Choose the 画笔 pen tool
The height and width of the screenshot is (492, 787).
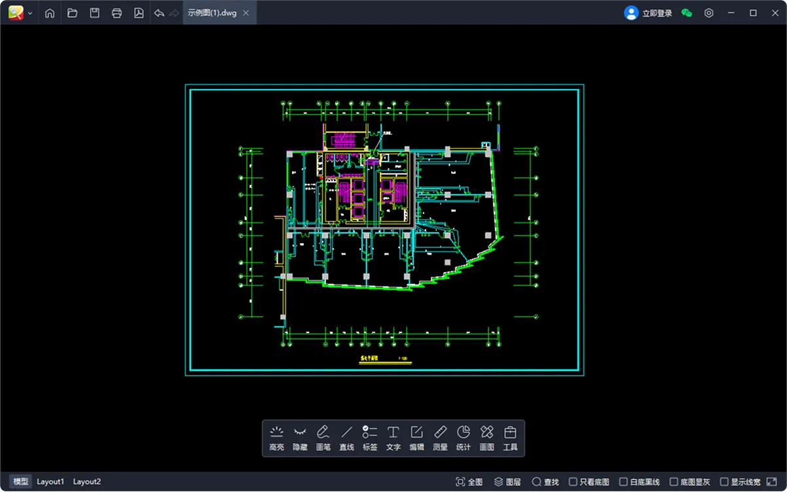pos(323,438)
